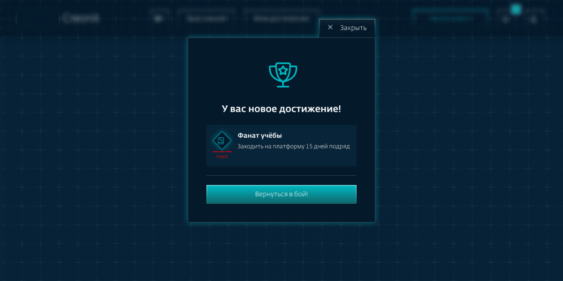Open the first blurred navigation menu item
Screen dimensions: 563x281
coord(206,19)
